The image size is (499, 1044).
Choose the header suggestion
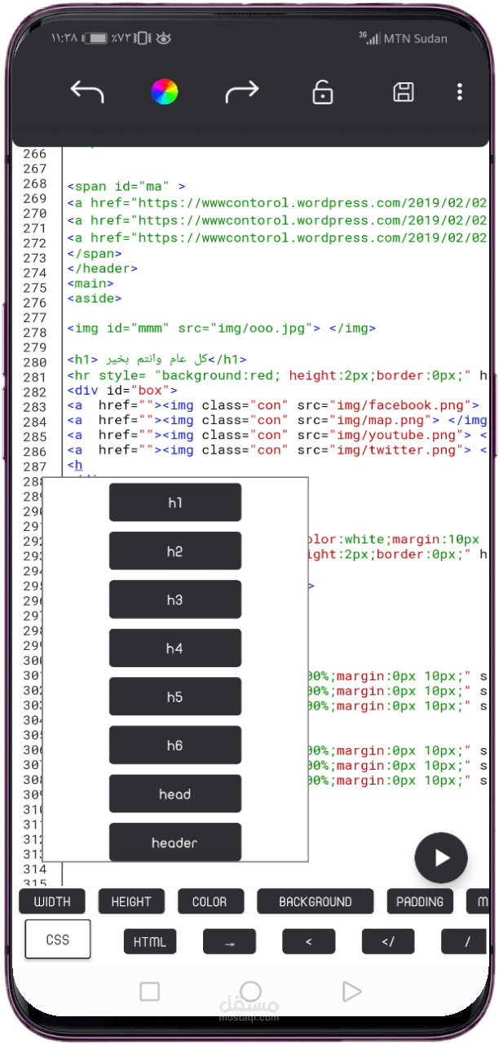click(x=175, y=843)
